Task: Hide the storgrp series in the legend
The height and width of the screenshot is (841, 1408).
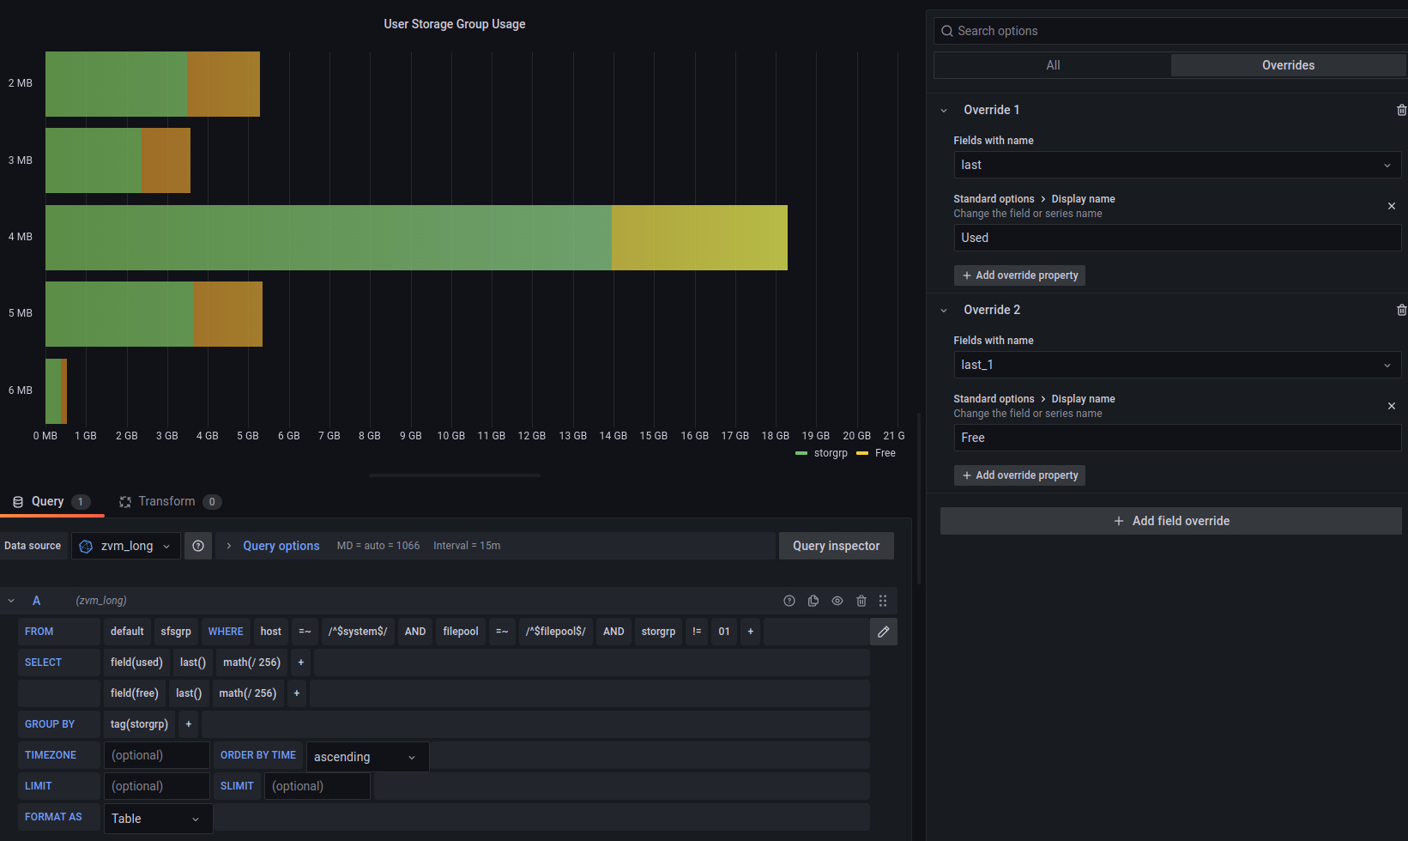Action: 829,453
